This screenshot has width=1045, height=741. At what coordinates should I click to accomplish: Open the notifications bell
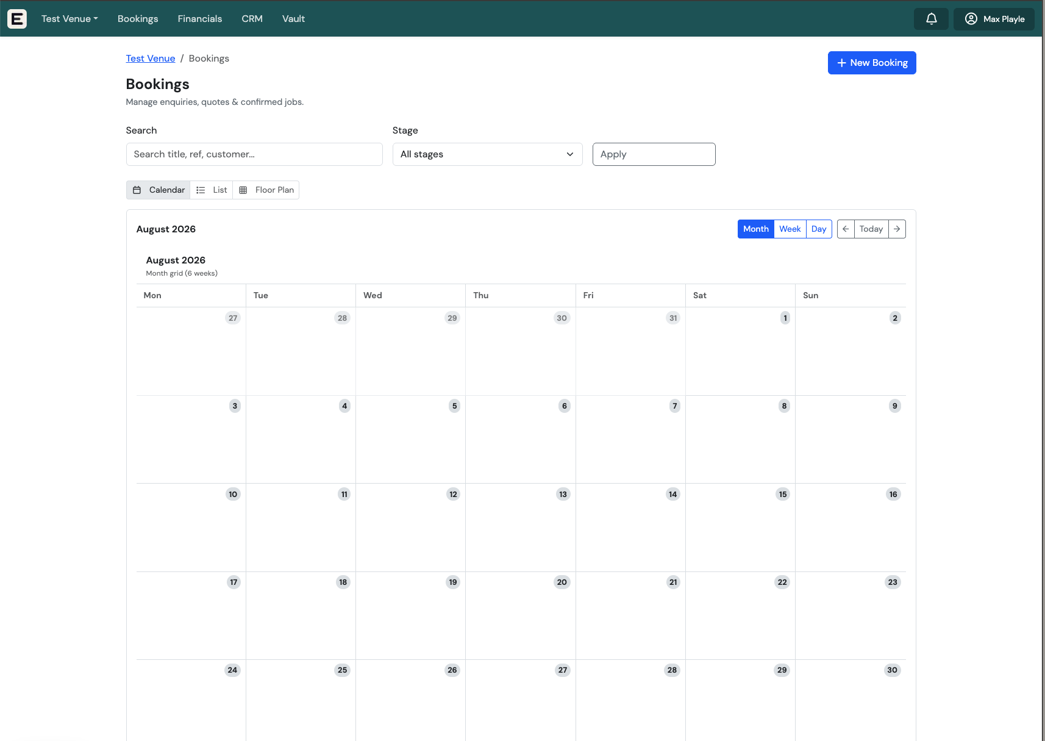tap(931, 19)
